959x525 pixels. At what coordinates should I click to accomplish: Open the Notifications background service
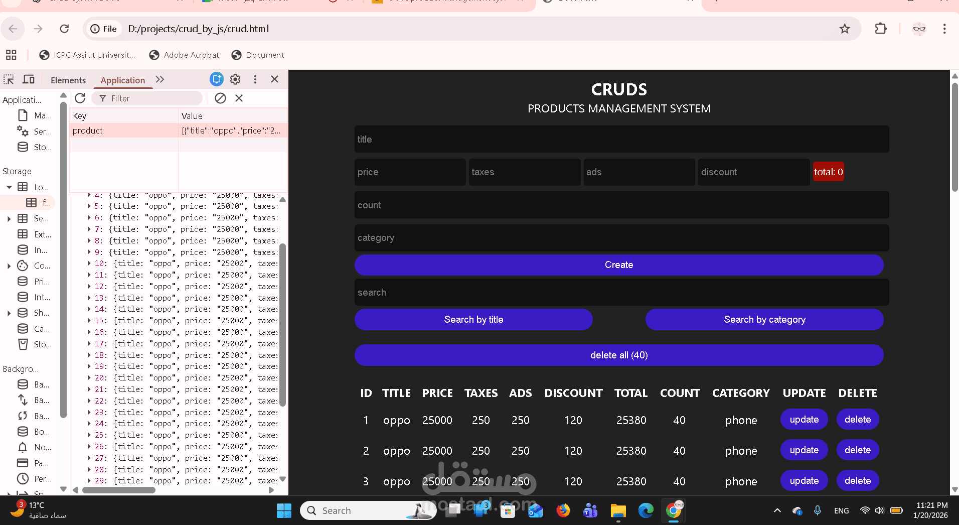[23, 447]
